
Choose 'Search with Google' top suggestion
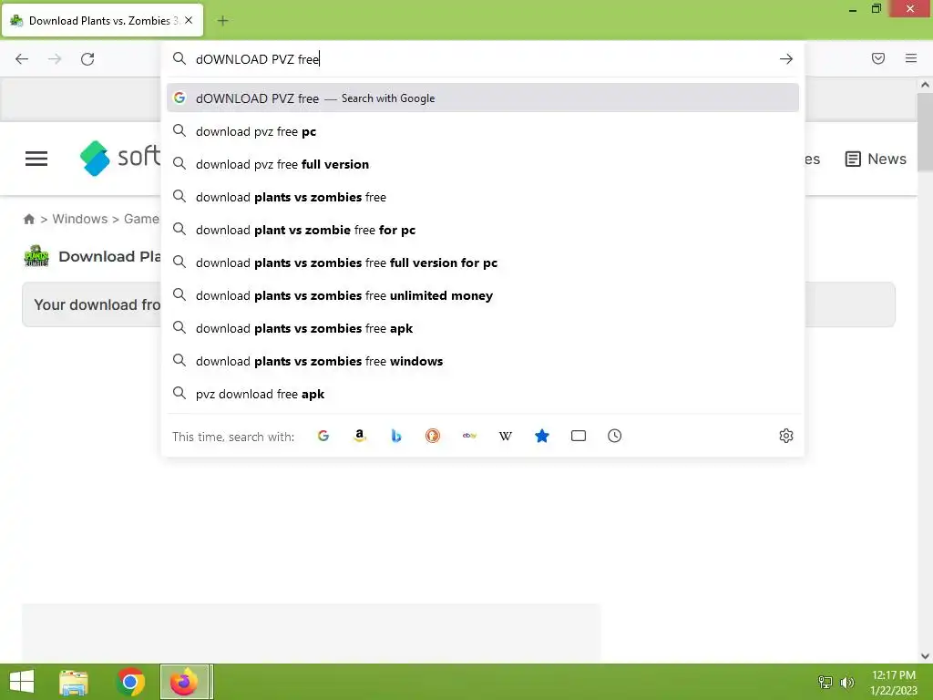click(483, 98)
